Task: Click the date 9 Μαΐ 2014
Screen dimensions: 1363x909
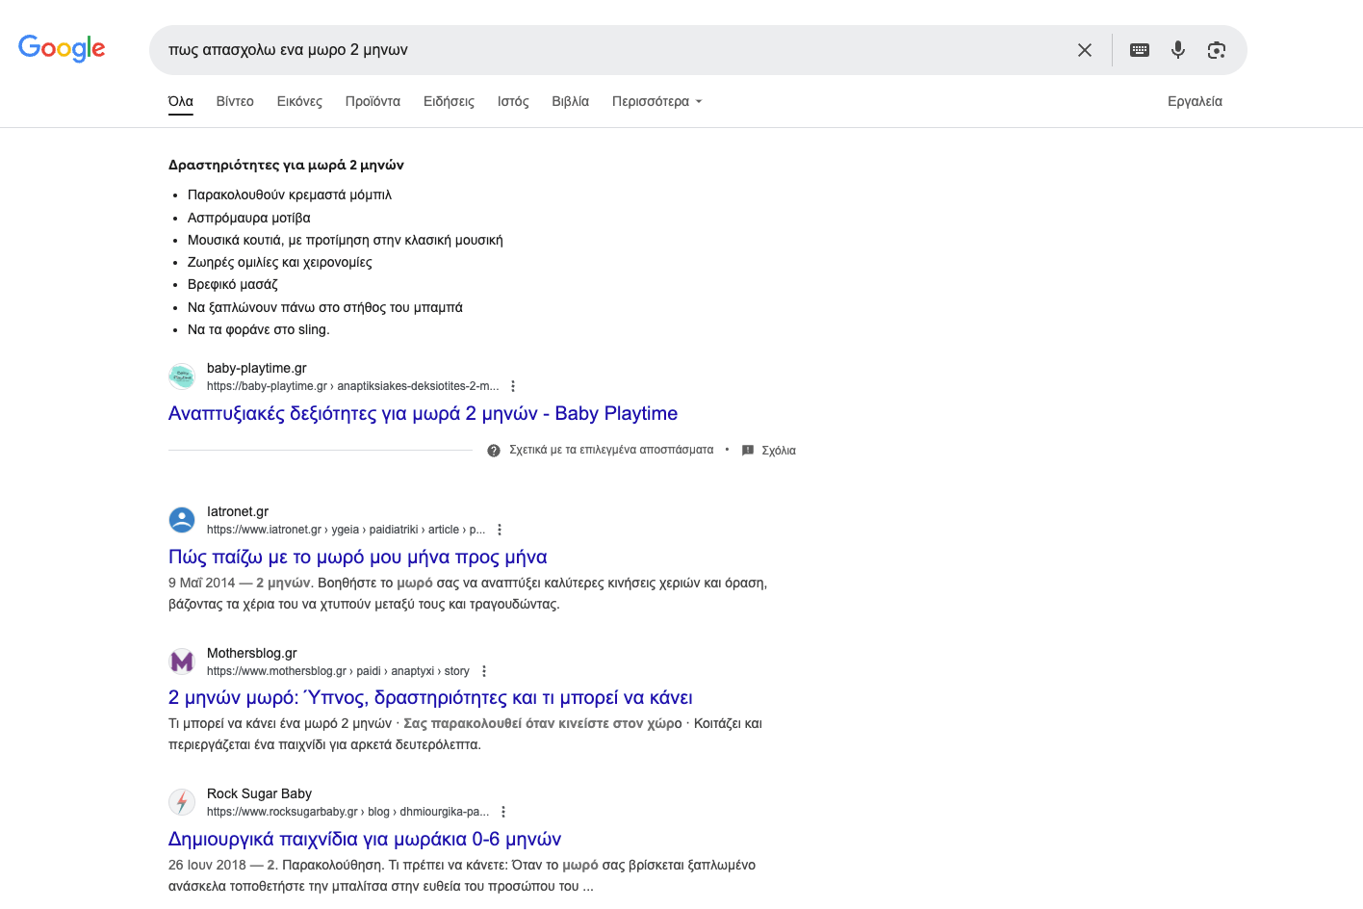Action: tap(202, 583)
